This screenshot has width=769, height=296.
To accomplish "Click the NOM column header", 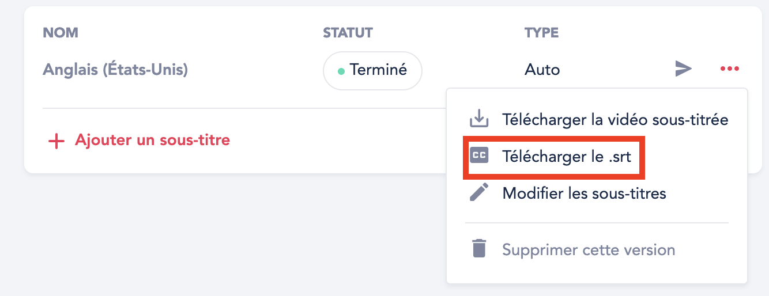I will tap(61, 32).
